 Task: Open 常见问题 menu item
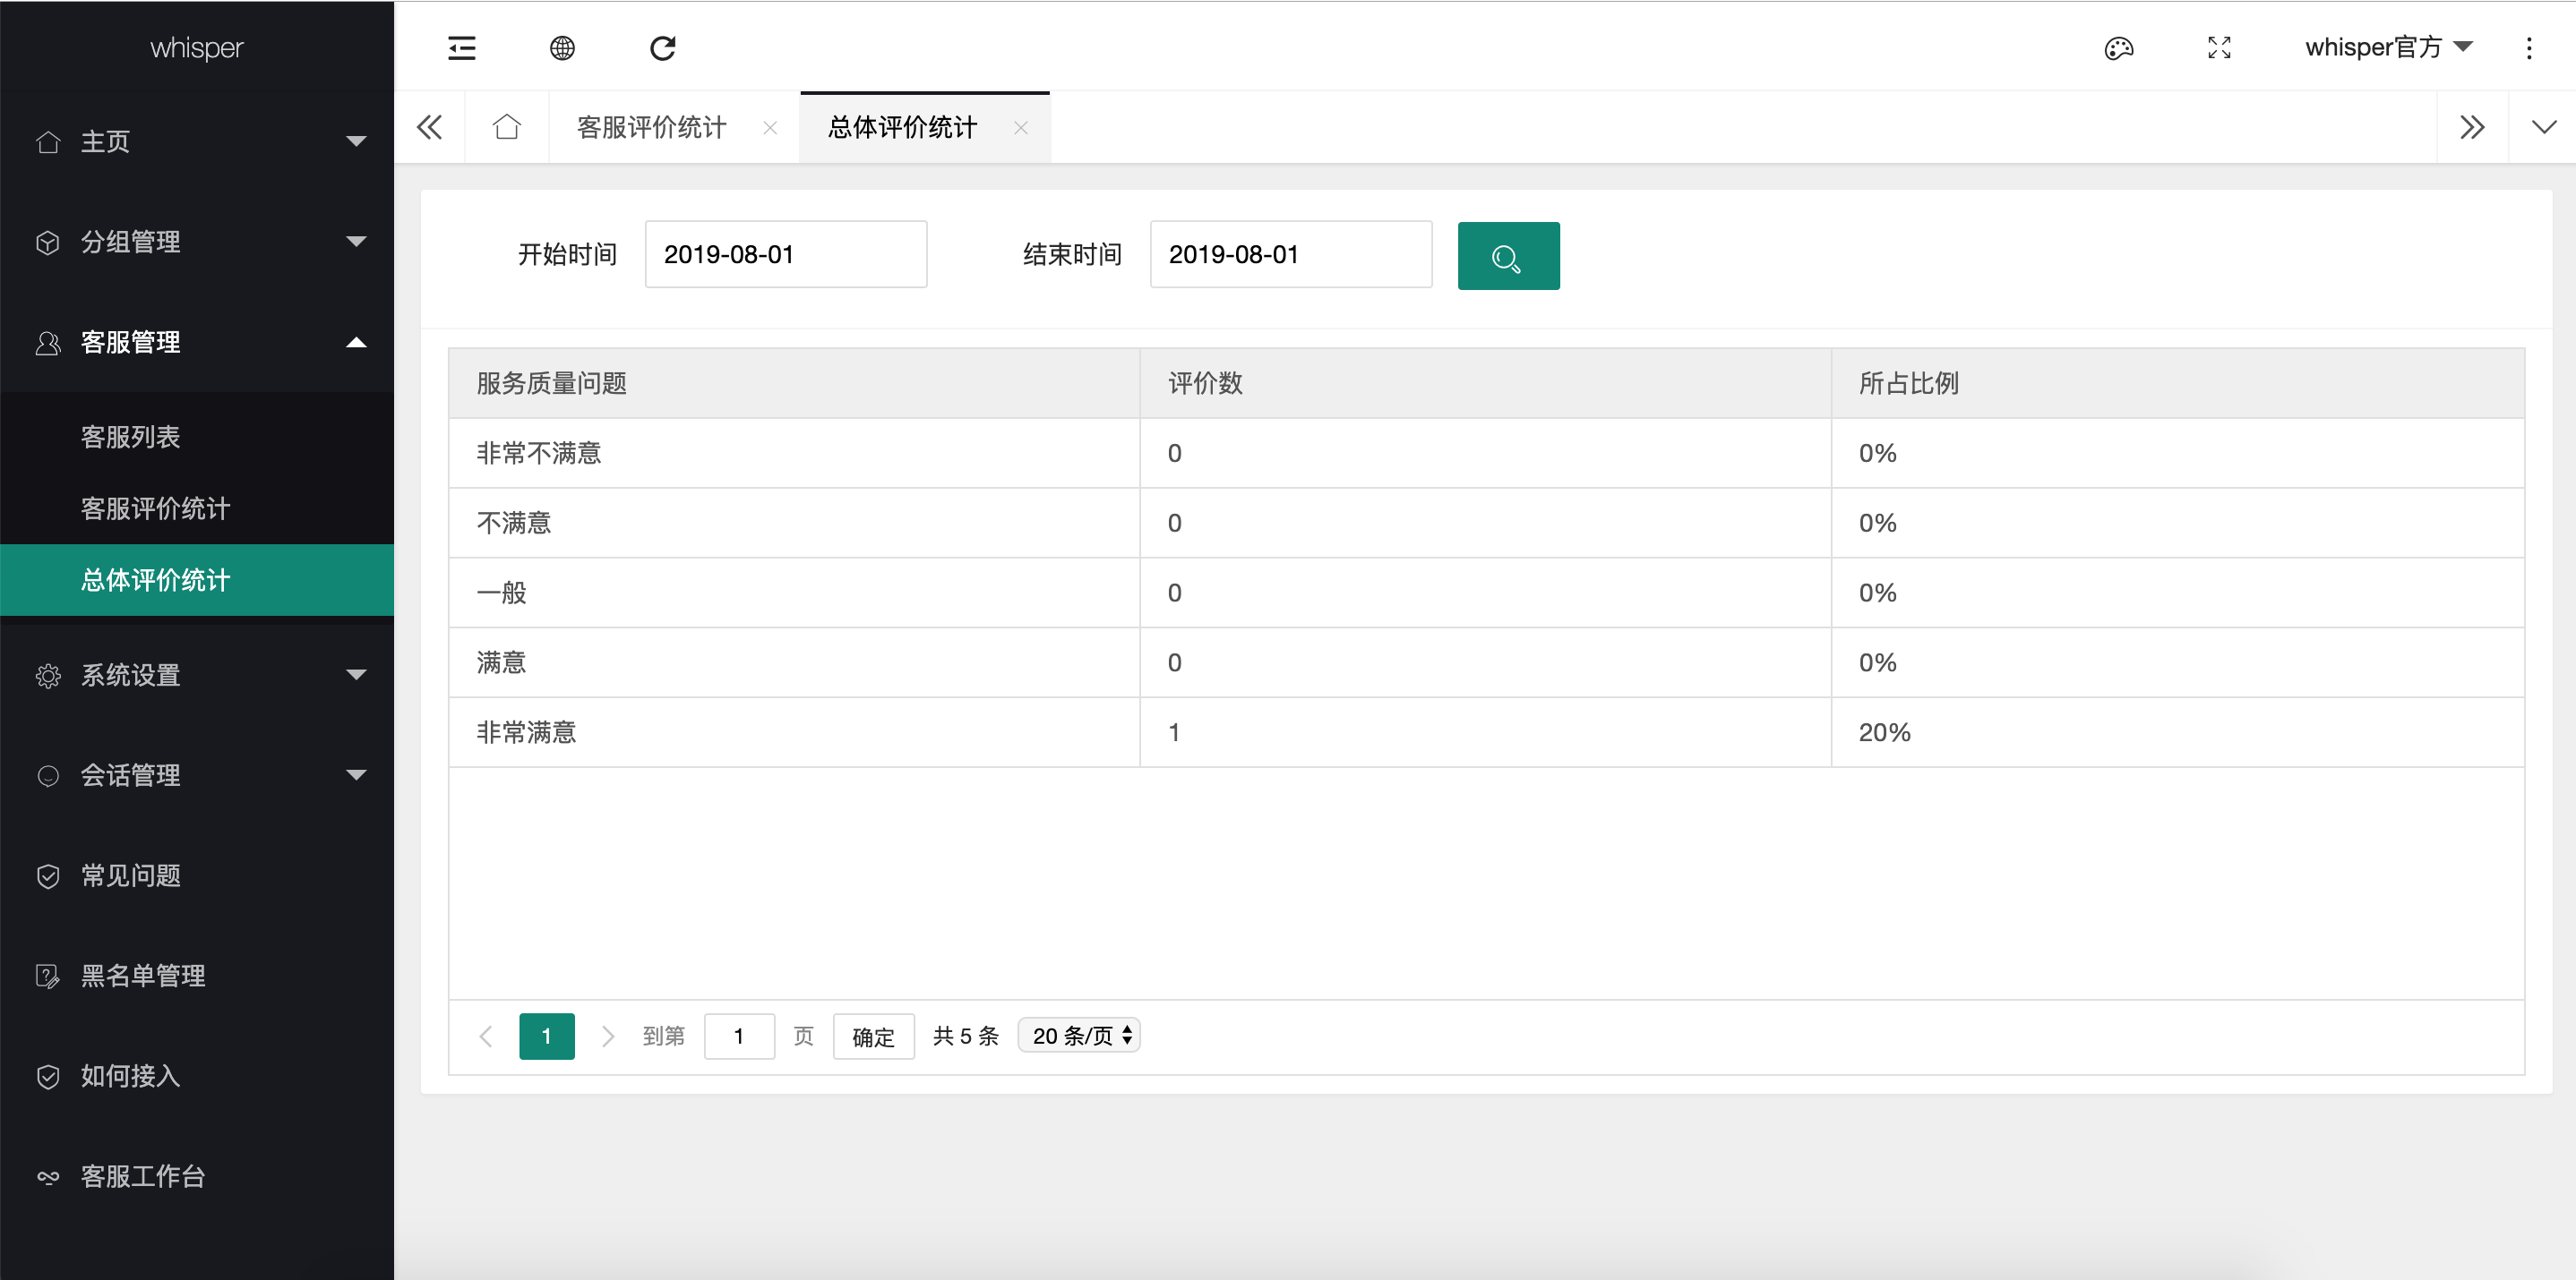[x=197, y=876]
